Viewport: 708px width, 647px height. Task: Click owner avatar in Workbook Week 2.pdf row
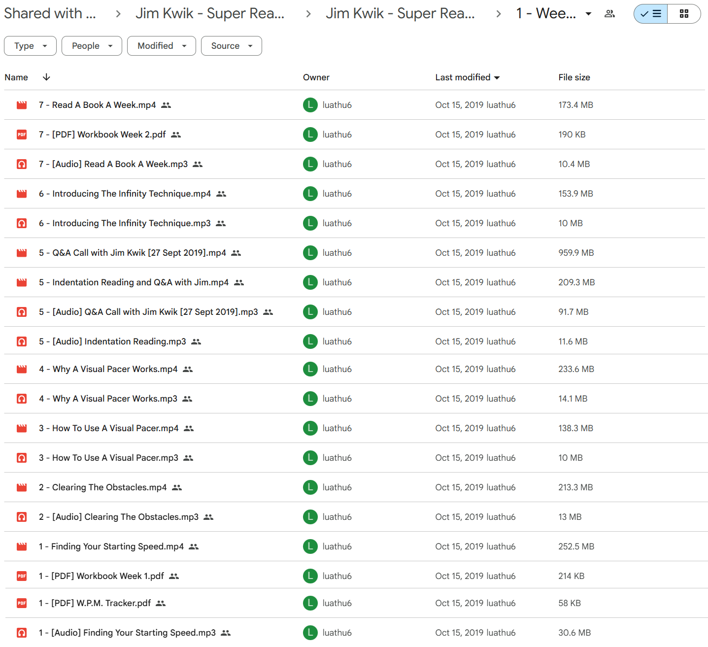(x=310, y=135)
